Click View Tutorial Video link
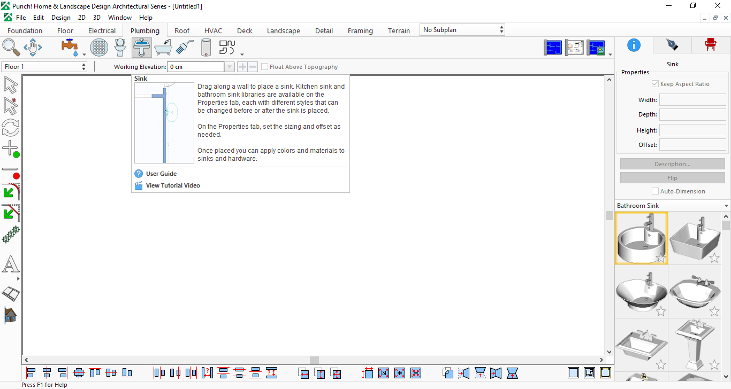Screen dimensions: 731x389 (x=173, y=185)
